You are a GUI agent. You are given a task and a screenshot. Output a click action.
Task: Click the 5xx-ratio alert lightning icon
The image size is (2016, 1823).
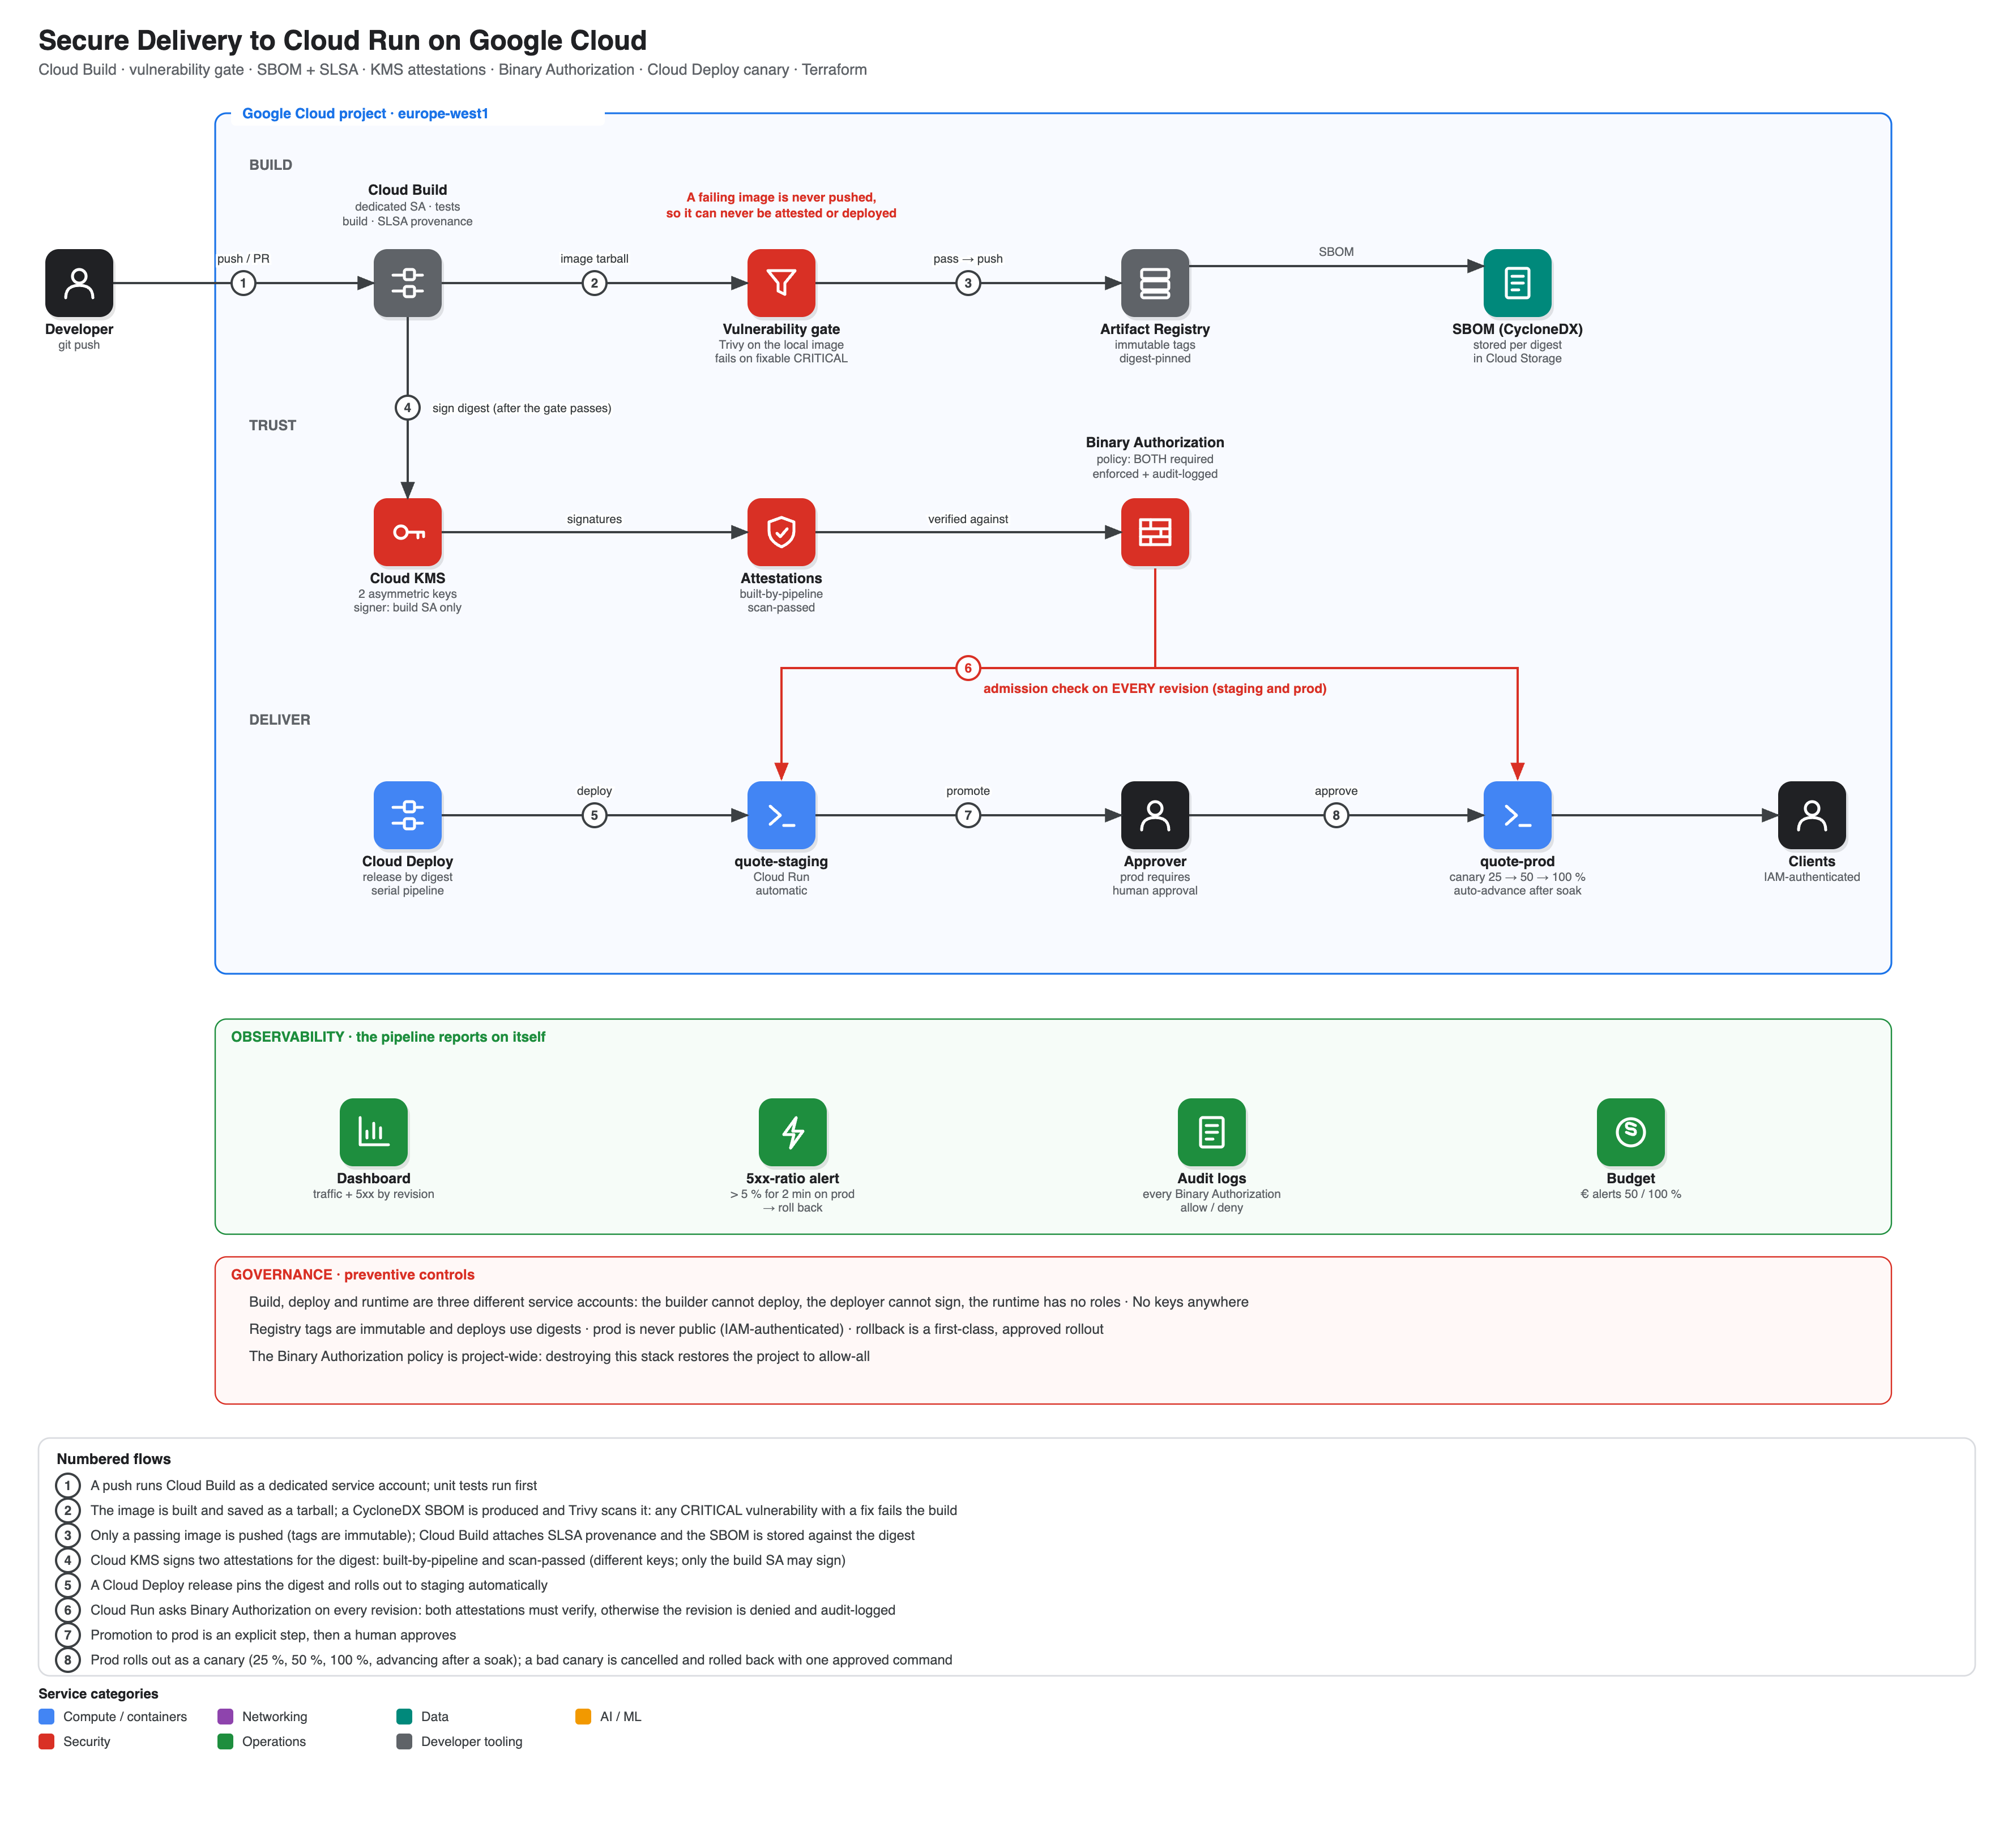[792, 1132]
